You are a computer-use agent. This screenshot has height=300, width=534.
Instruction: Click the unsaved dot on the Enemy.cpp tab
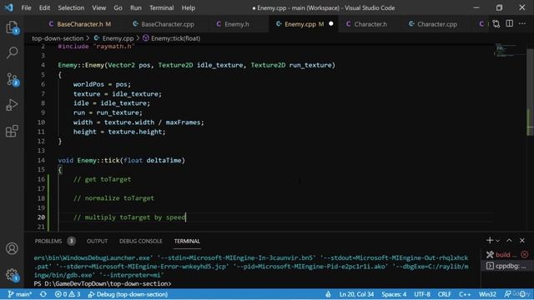331,24
